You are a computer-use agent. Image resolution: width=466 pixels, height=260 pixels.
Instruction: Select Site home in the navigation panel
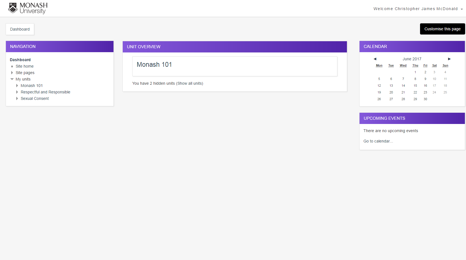(24, 66)
